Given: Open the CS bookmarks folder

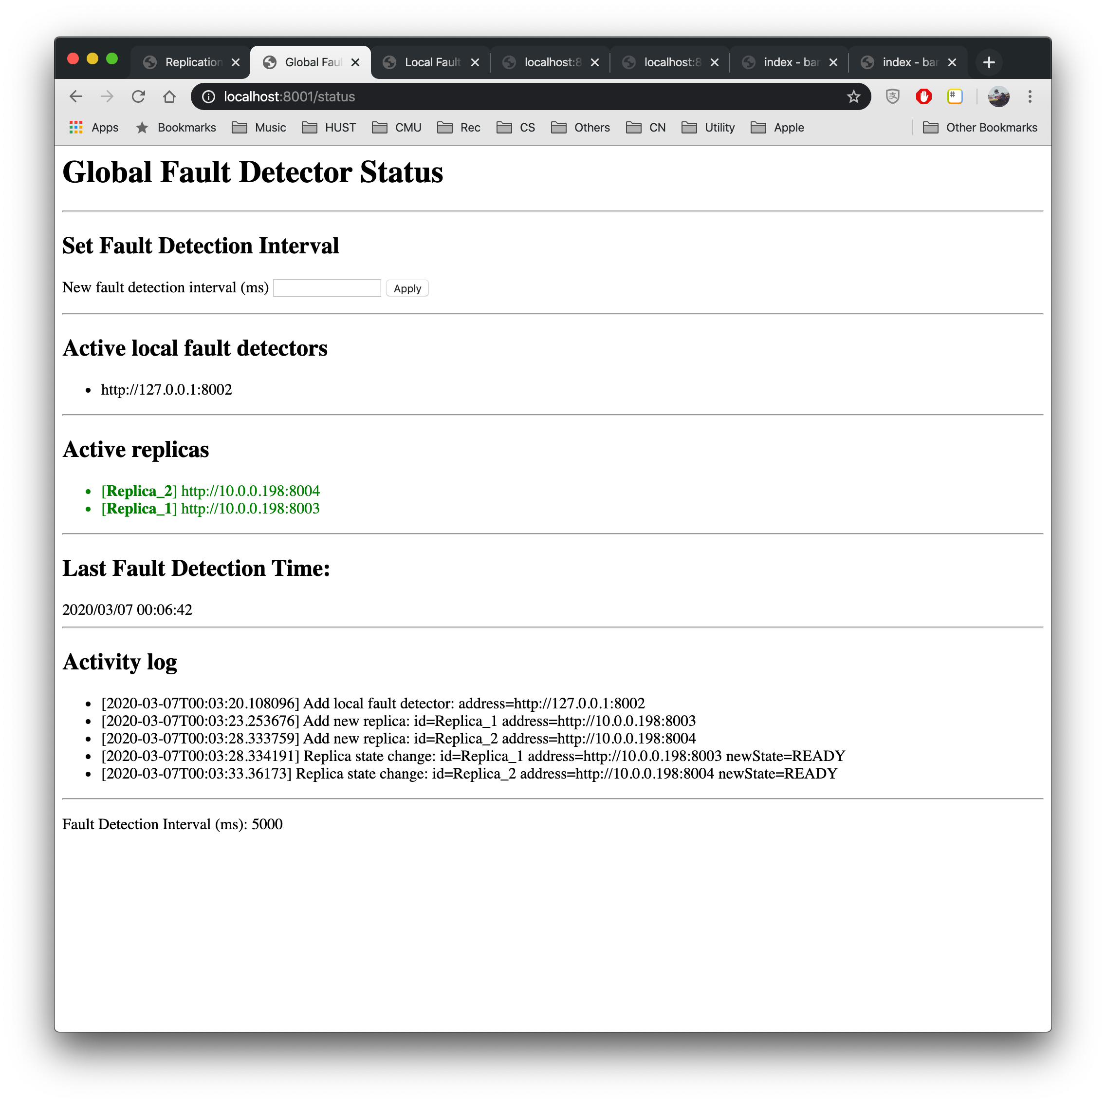Looking at the screenshot, I should point(516,127).
